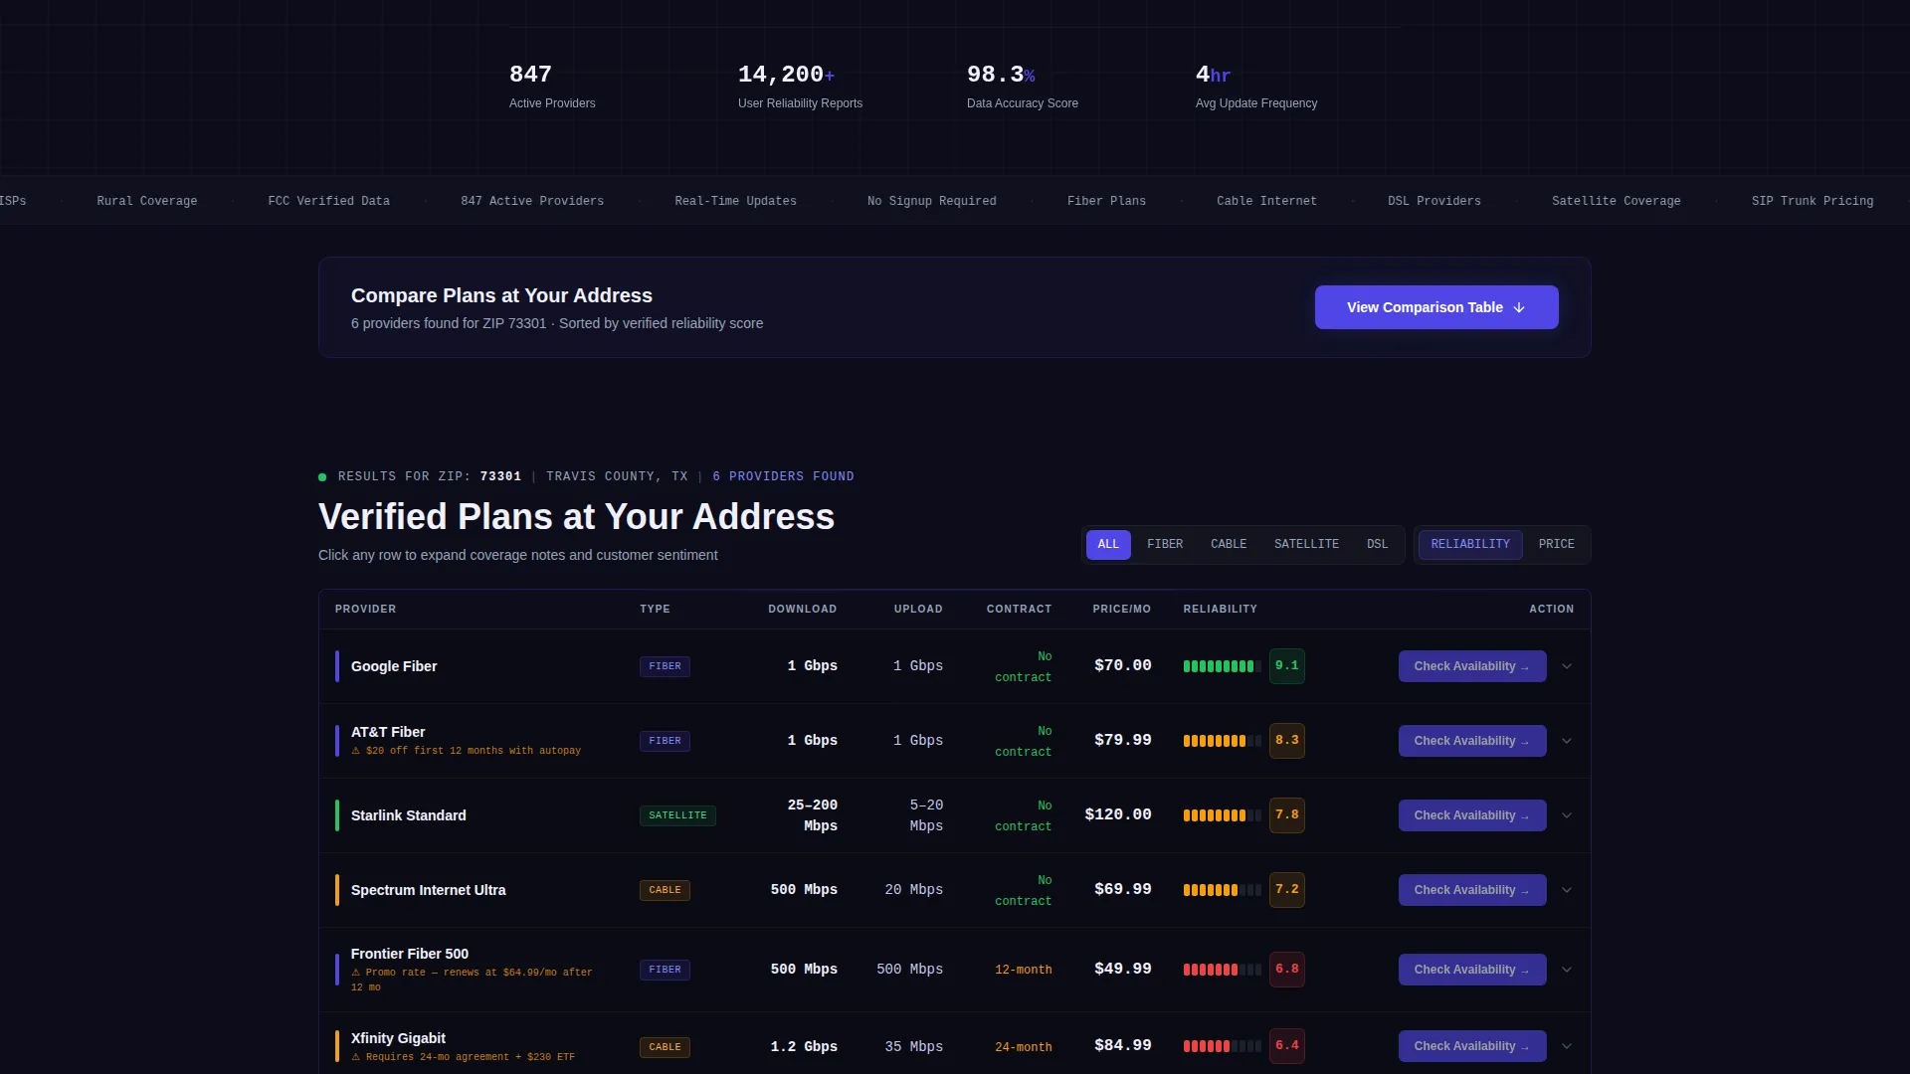
Task: Click the DOWNLOAD column header
Action: (802, 609)
